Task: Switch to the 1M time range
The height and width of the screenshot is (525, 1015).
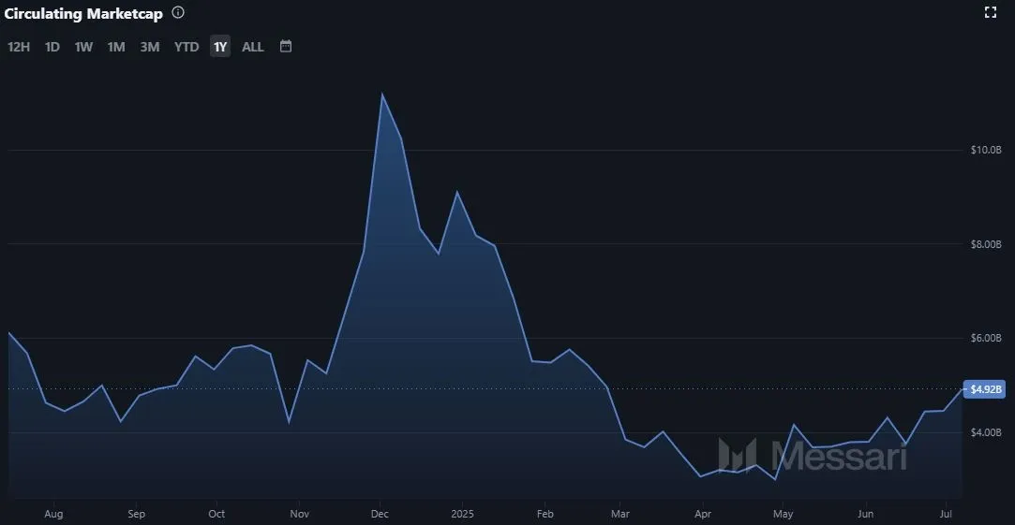Action: pyautogui.click(x=116, y=47)
